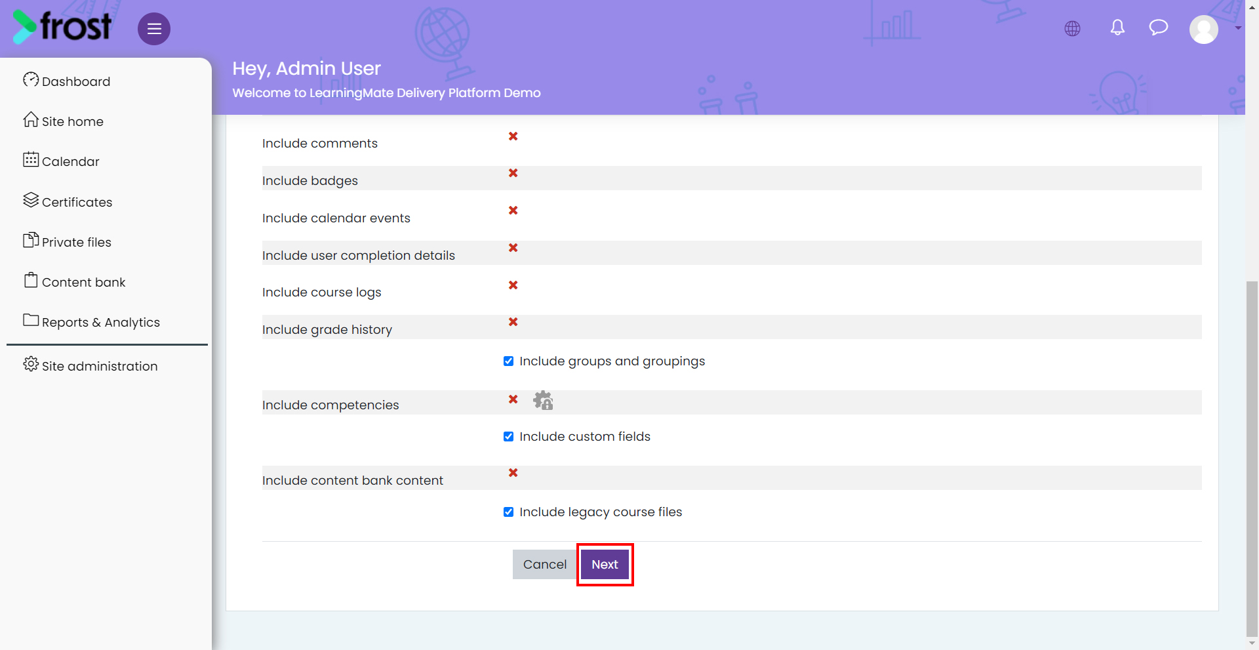Click the vertical page scrollbar

pyautogui.click(x=1252, y=459)
